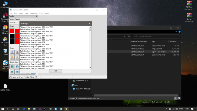Open the View menu

(26, 13)
